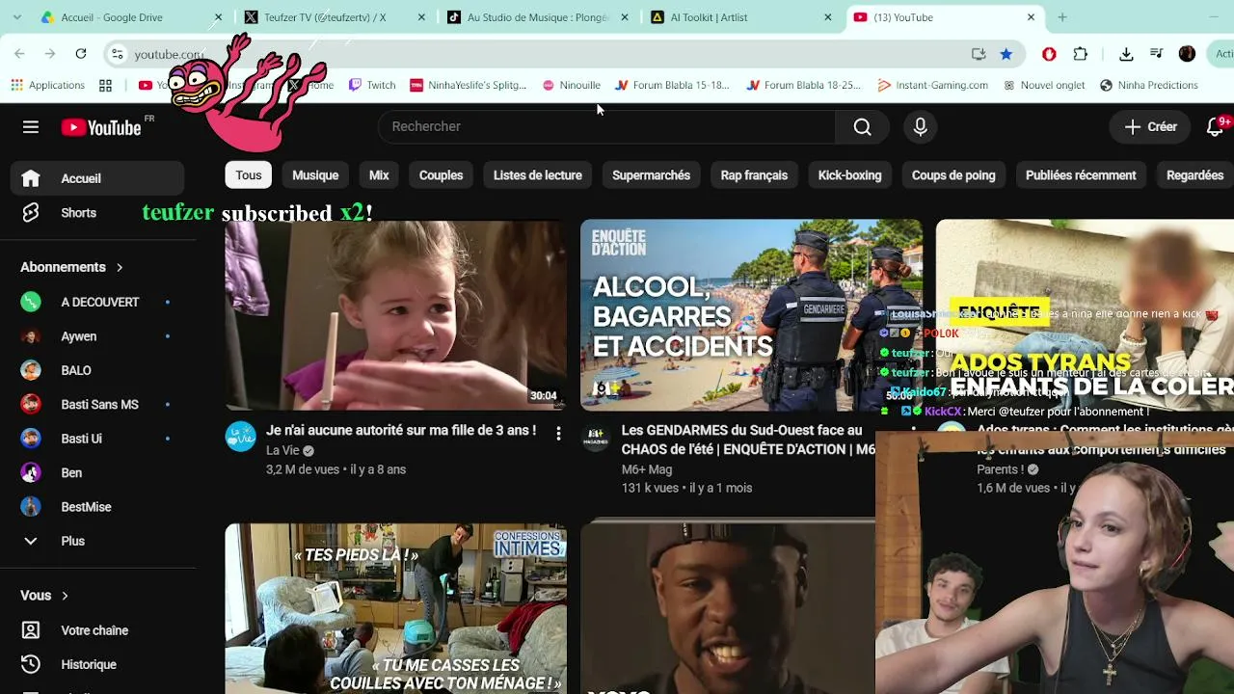Open the Basti Ui subscription

[96, 439]
